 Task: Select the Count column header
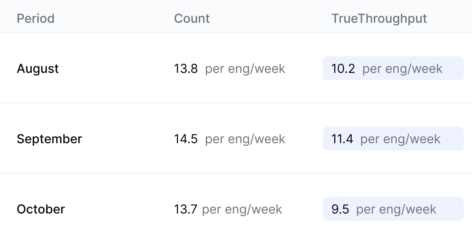192,18
